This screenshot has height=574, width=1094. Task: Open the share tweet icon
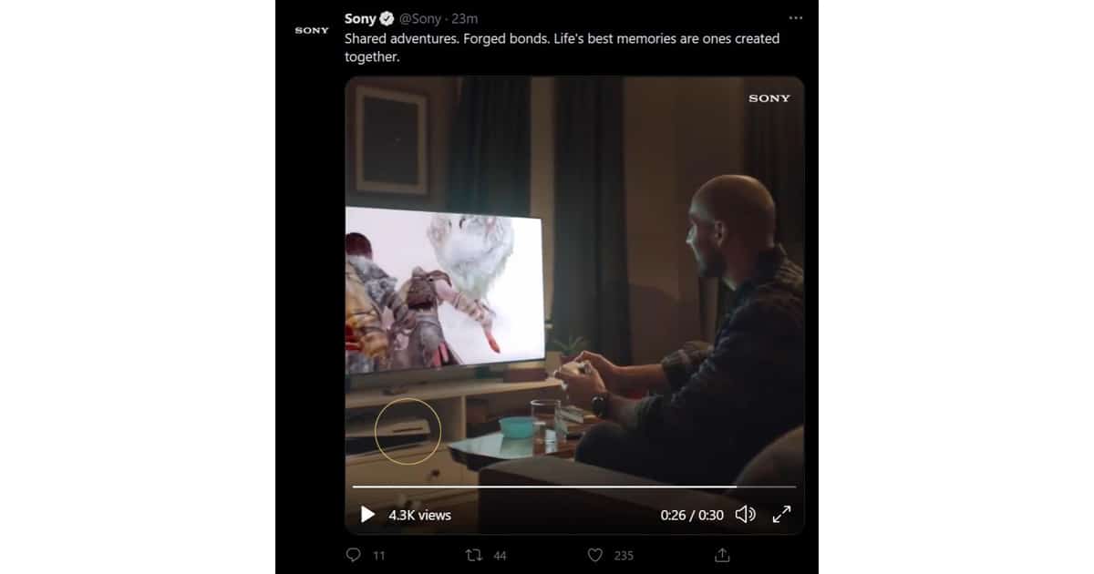click(x=722, y=555)
